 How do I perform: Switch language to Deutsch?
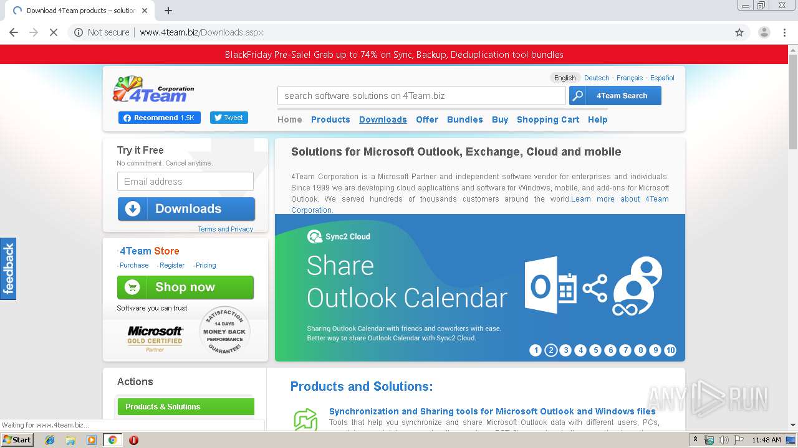tap(597, 78)
